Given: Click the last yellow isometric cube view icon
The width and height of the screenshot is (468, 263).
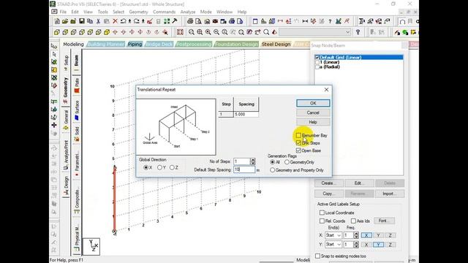Looking at the screenshot, I should point(107,32).
